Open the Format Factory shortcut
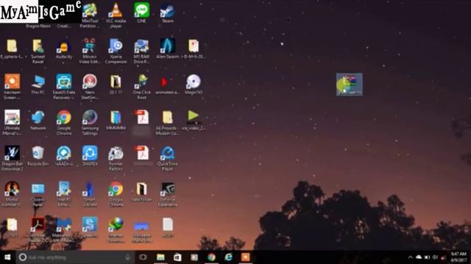471x264 pixels. (116, 158)
